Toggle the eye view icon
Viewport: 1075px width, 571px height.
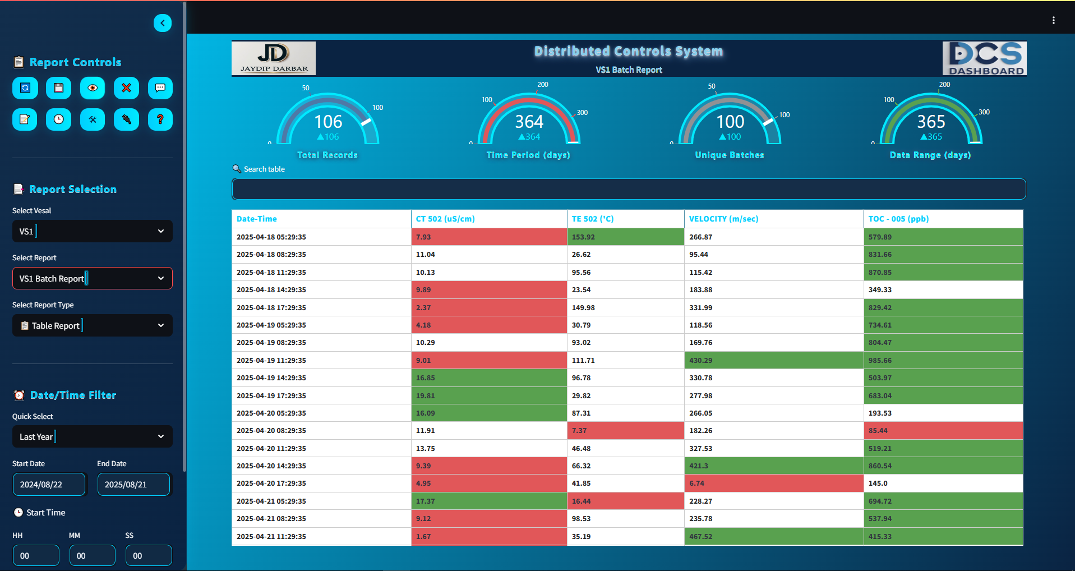pos(93,88)
